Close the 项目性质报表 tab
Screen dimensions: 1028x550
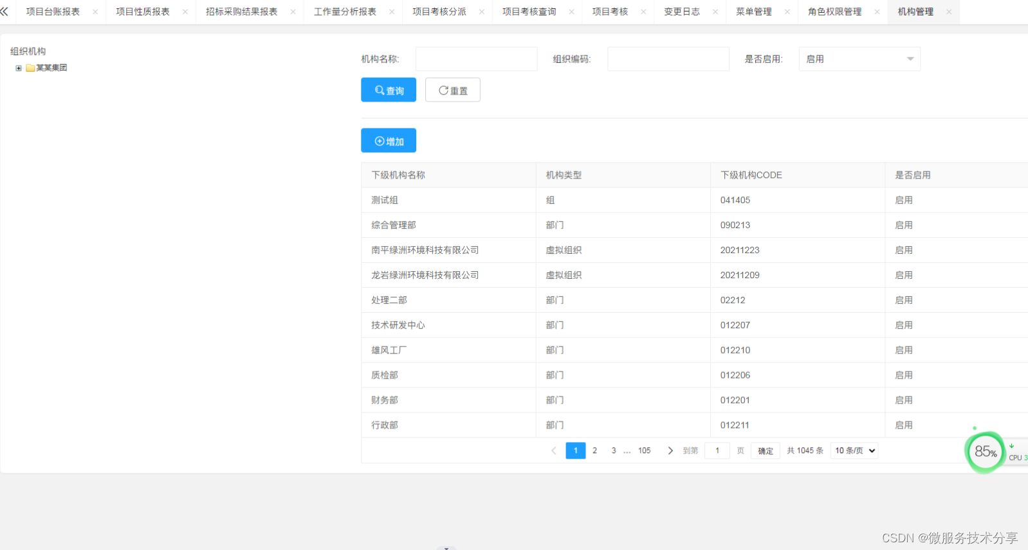tap(185, 12)
